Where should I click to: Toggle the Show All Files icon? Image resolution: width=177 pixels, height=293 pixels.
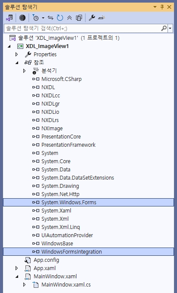pyautogui.click(x=79, y=18)
